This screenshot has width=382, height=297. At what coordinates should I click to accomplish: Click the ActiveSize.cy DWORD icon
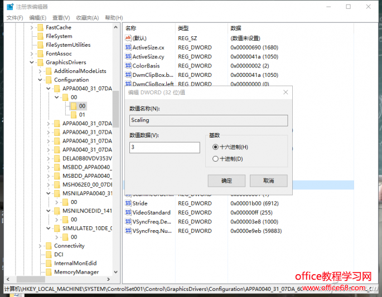(128, 56)
